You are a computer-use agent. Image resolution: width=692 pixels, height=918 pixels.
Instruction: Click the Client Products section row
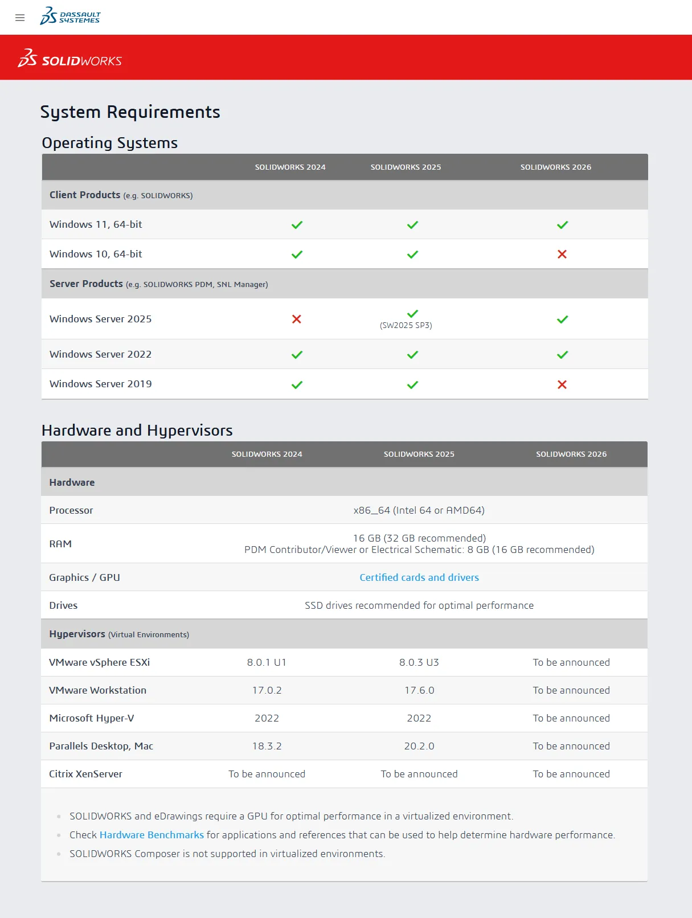(345, 195)
